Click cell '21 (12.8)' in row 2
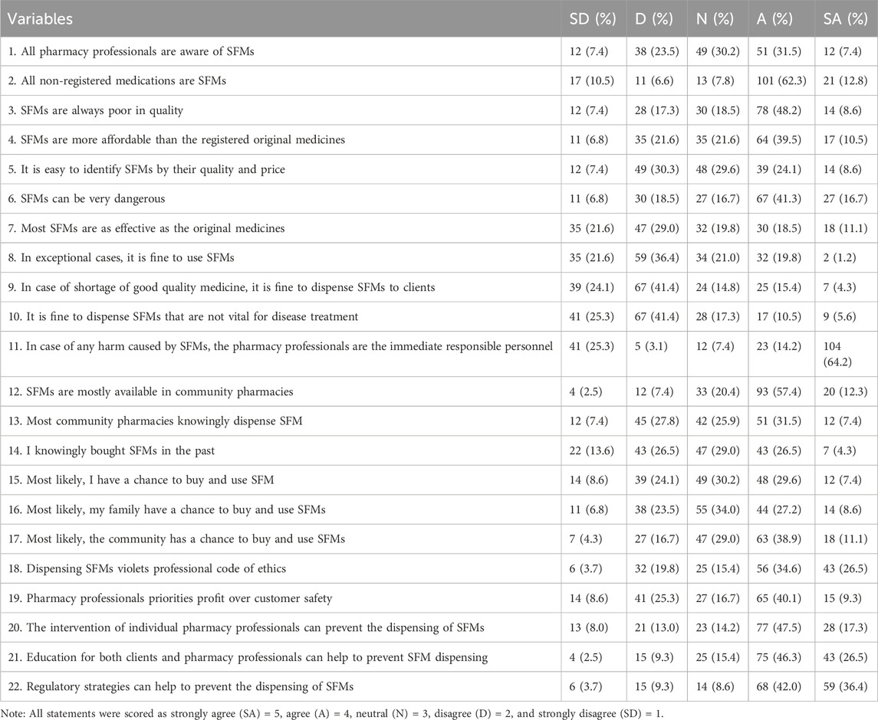Screen dimensions: 878x720 [845, 81]
